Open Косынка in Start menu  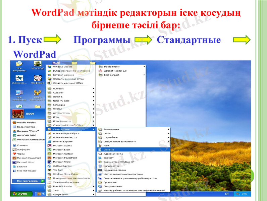click(x=28, y=145)
